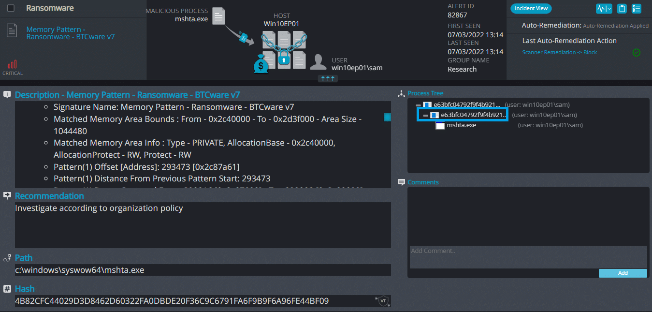
Task: Click the Hash section # icon
Action: click(x=7, y=289)
